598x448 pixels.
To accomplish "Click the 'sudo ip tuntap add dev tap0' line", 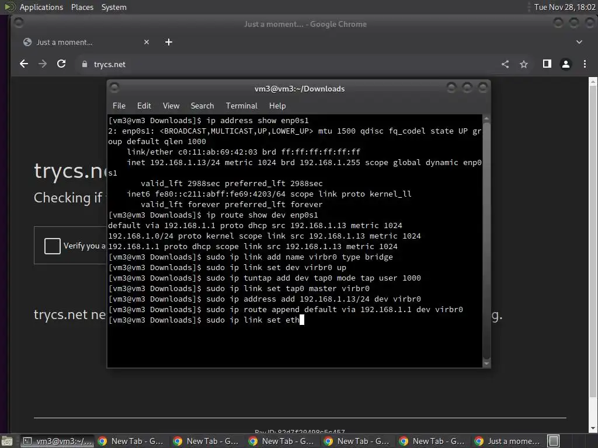I will click(x=265, y=278).
